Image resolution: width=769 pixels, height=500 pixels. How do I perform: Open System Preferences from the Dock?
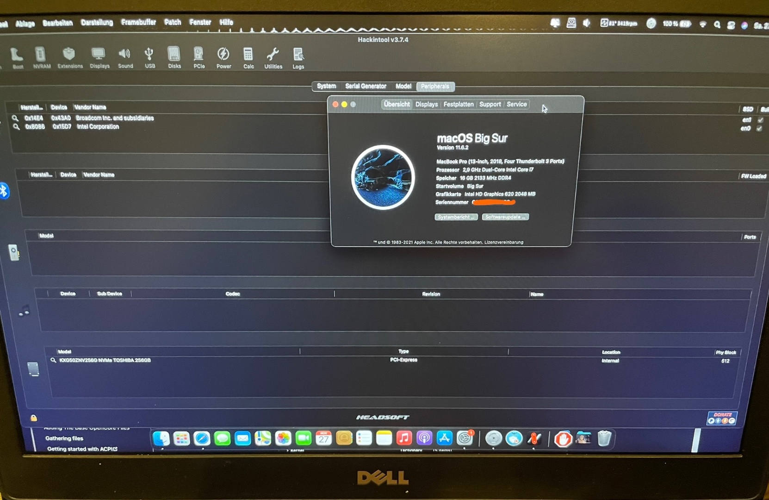tap(465, 438)
